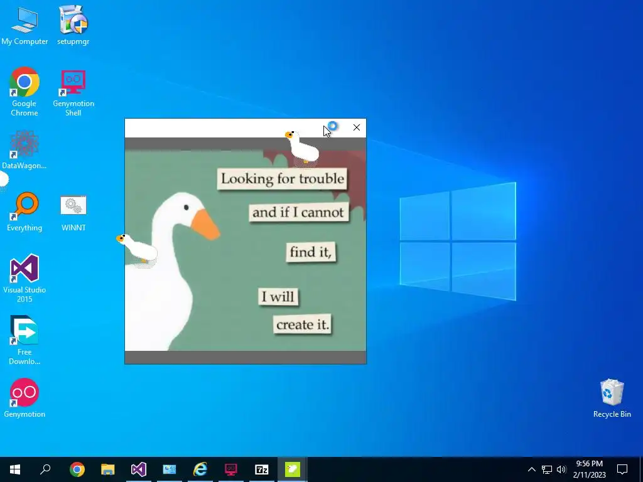Open File Explorer from the taskbar
The height and width of the screenshot is (482, 643).
(x=108, y=469)
